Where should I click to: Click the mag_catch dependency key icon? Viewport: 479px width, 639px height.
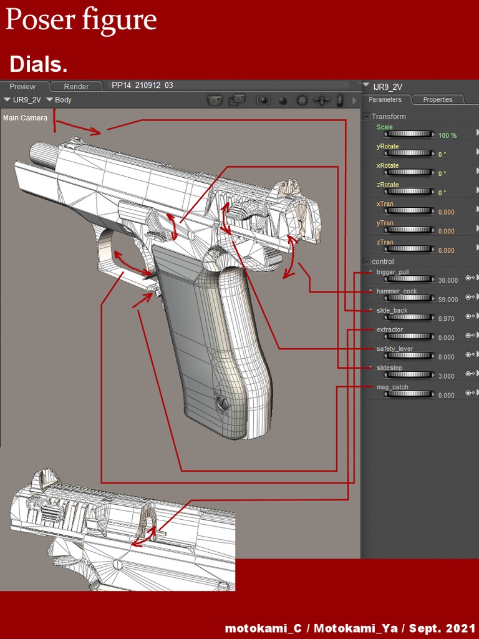point(469,393)
